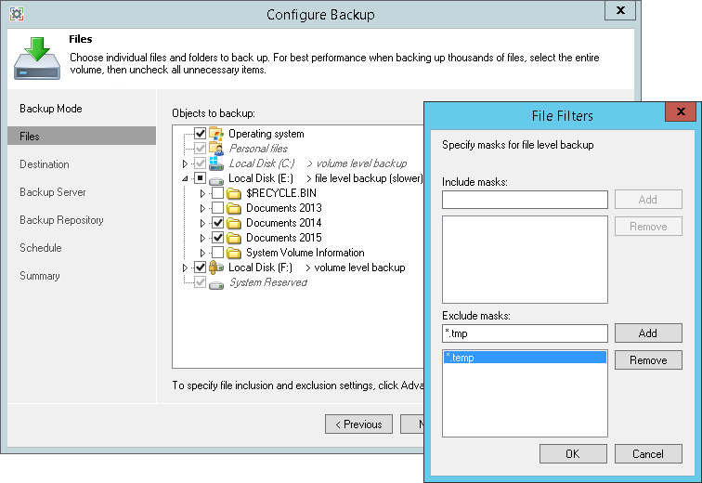Check the $RECYCLE.BIN checkbox

[x=217, y=193]
